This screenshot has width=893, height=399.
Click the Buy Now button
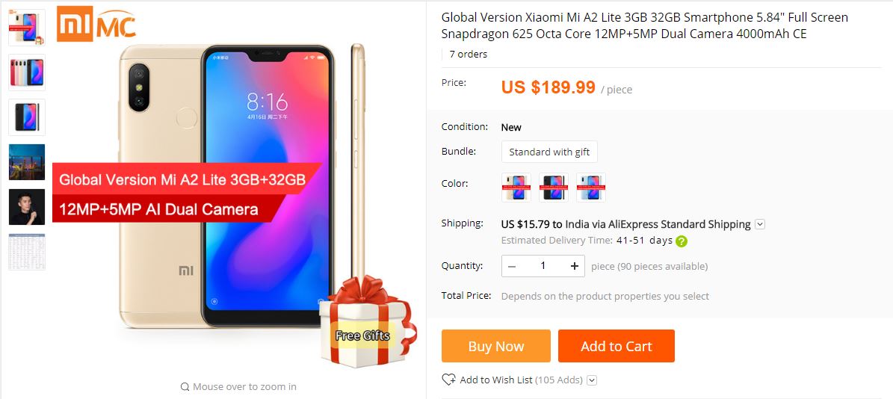pos(496,346)
